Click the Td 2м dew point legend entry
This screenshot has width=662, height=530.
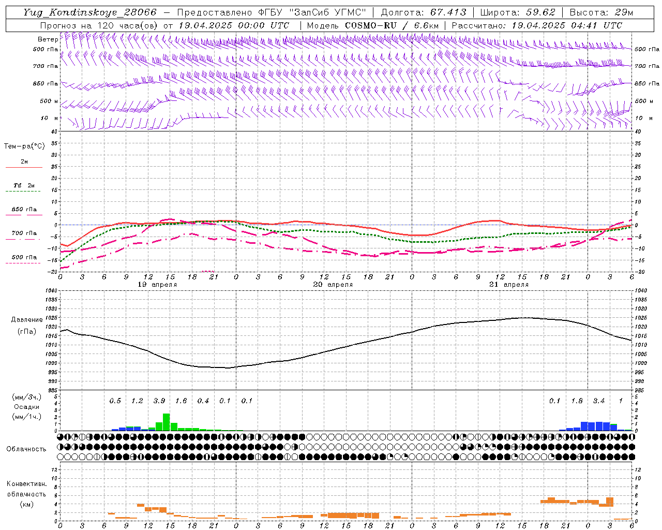pos(24,185)
